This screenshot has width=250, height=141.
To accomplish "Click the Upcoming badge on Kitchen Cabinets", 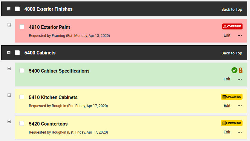I will (231, 97).
